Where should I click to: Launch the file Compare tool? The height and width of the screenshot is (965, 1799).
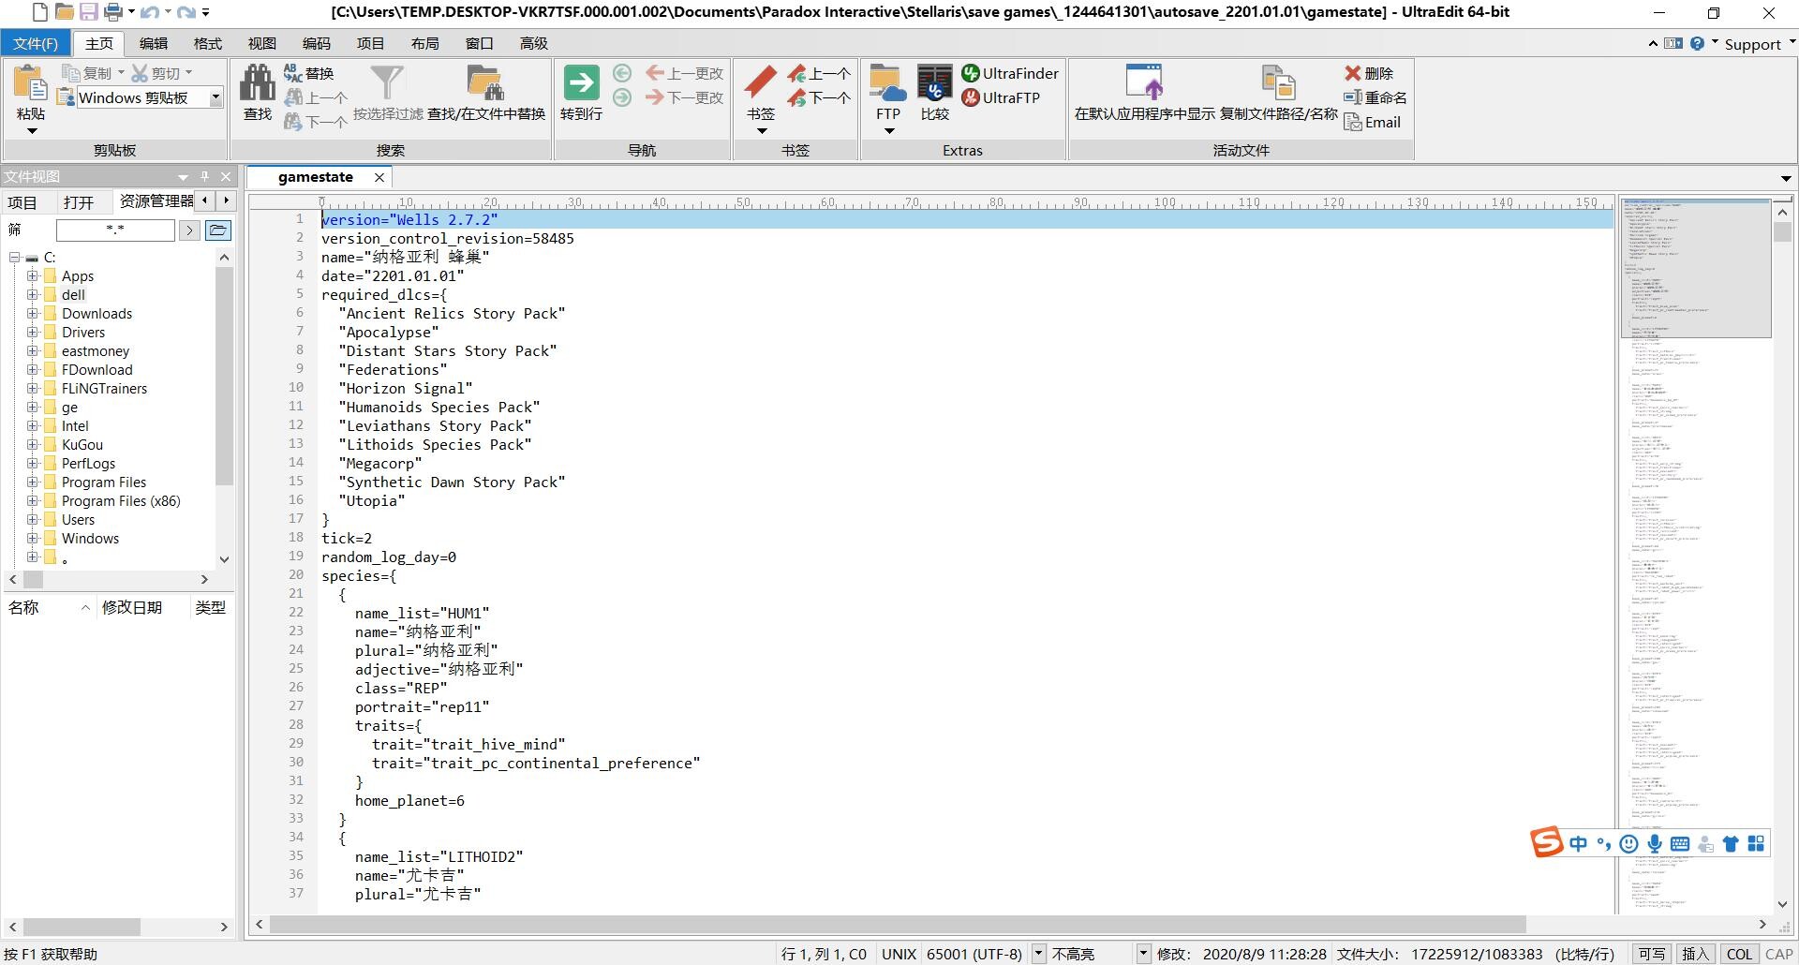pos(934,84)
